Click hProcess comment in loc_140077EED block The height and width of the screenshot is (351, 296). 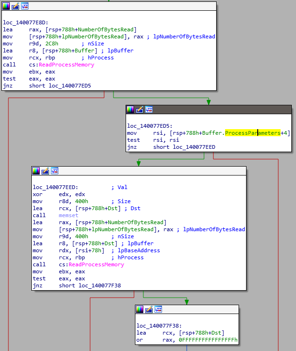(x=131, y=258)
